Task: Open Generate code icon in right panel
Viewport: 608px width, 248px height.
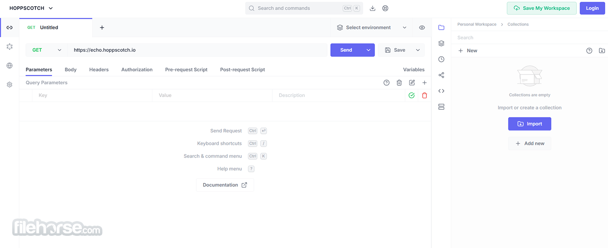Action: coord(441,91)
